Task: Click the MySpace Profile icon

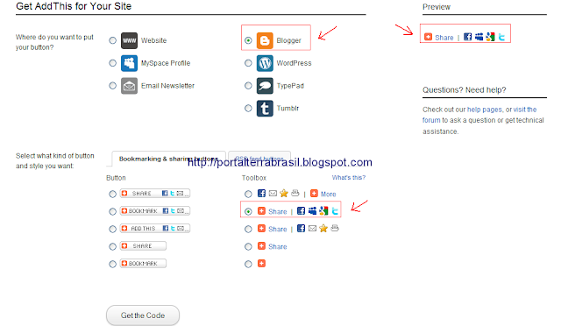Action: point(129,63)
